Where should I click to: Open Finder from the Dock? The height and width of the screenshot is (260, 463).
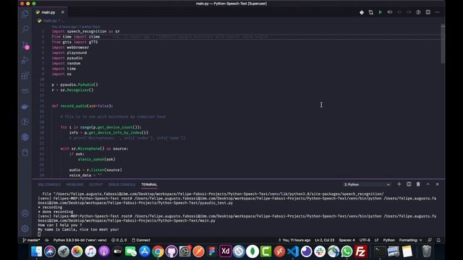point(36,251)
